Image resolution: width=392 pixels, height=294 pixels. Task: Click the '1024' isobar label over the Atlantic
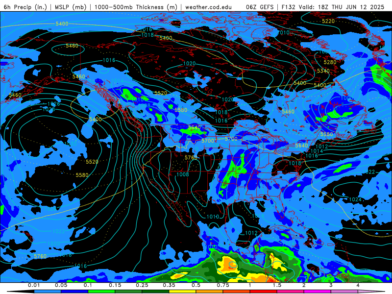[x=355, y=199]
